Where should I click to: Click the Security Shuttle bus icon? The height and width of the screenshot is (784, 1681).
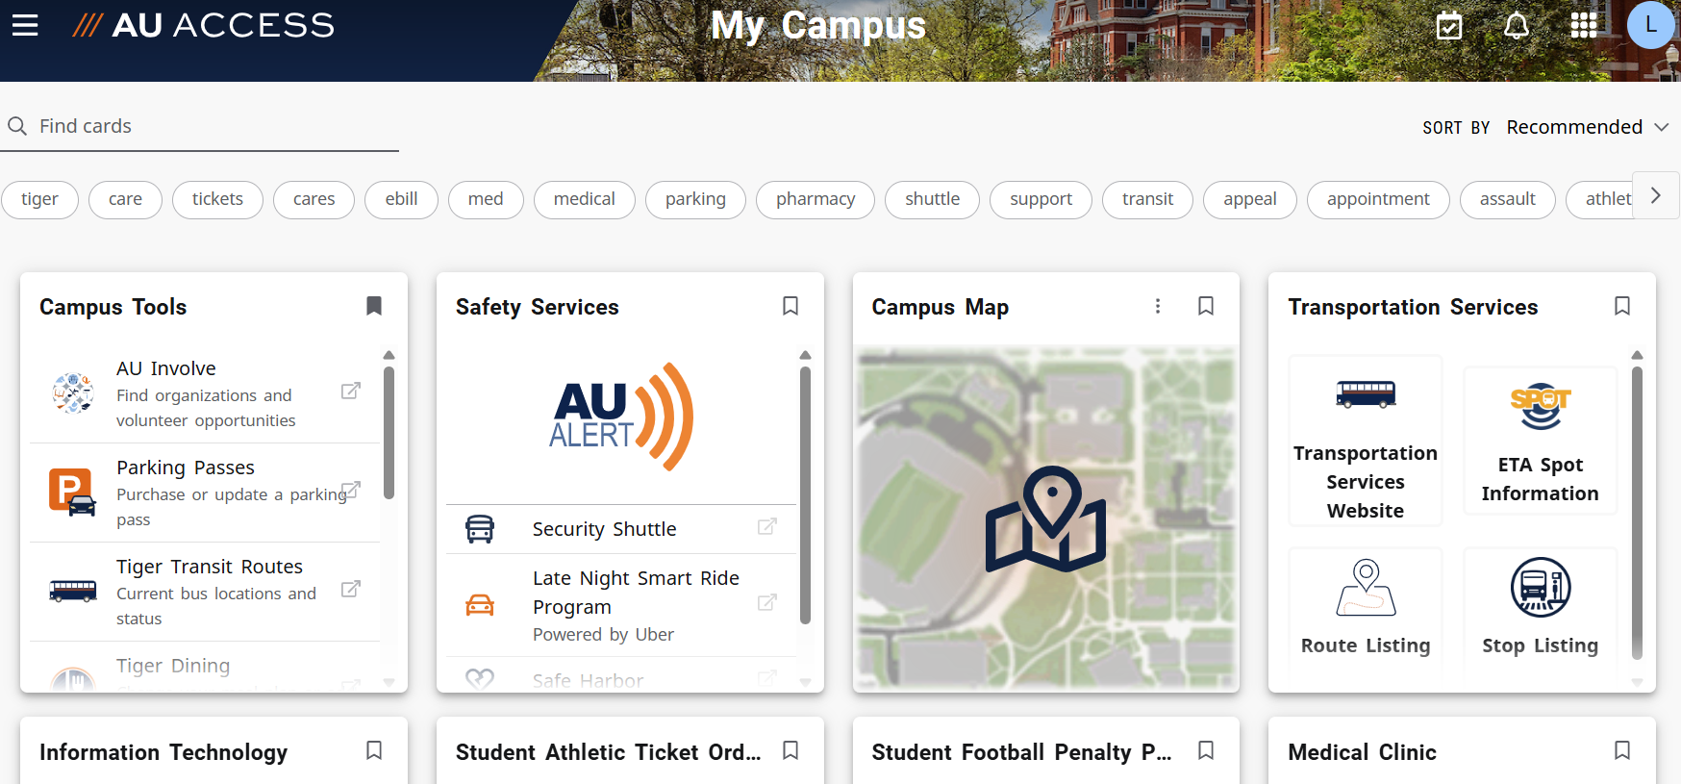[480, 528]
